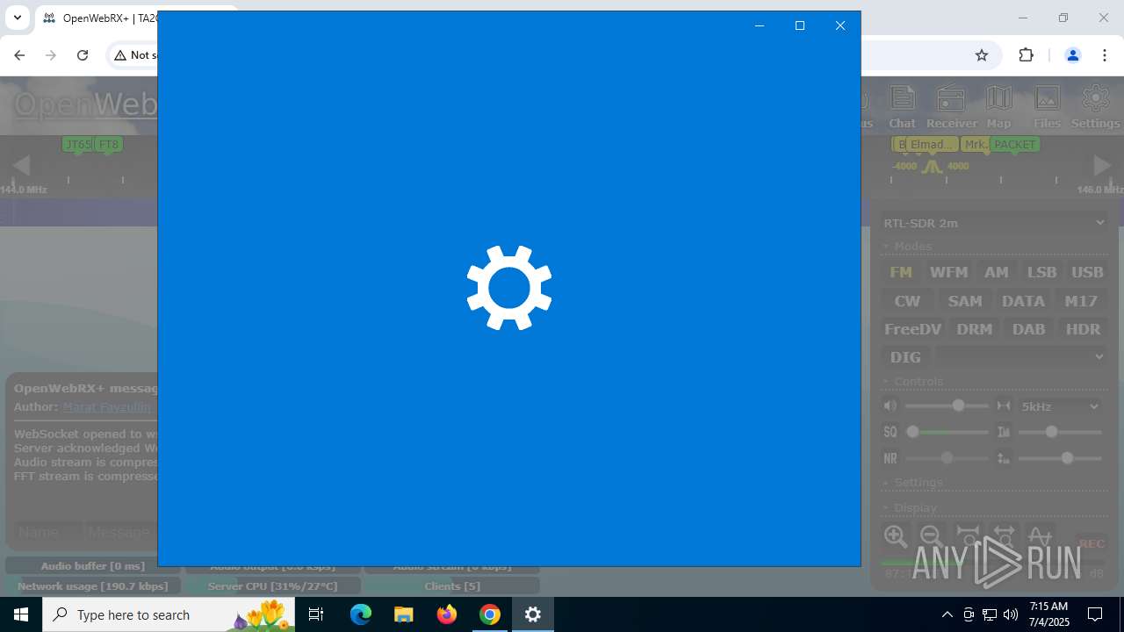1124x632 pixels.
Task: Expand the Settings section in receiver panel
Action: [x=913, y=483]
